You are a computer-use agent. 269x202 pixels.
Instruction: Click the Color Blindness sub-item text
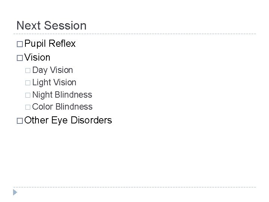click(x=62, y=107)
